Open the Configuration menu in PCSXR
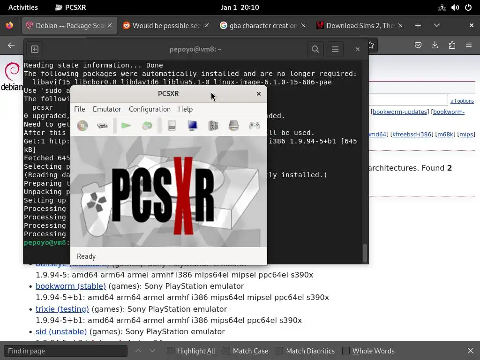 [150, 109]
